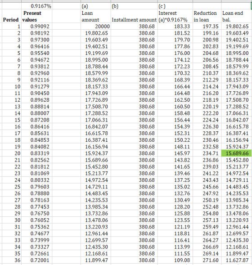Select present value 0.88814
The image size is (252, 265).
pos(40,107)
